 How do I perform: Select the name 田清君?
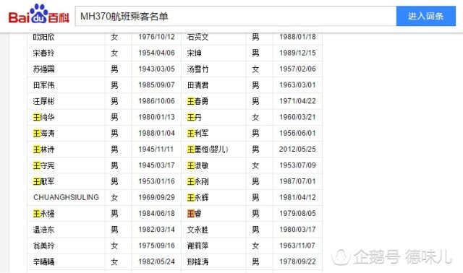[x=197, y=85]
